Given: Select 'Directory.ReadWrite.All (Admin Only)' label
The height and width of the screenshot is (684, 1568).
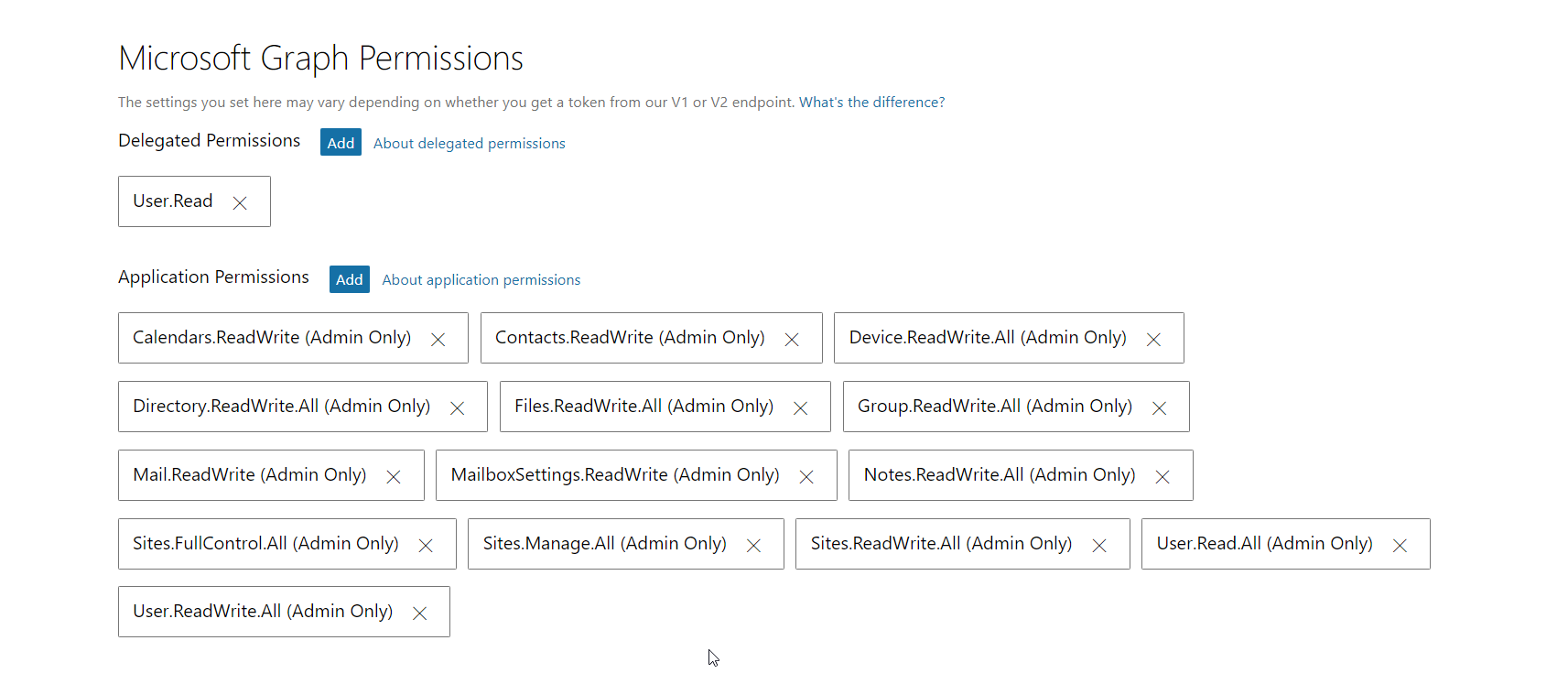Looking at the screenshot, I should pyautogui.click(x=282, y=407).
